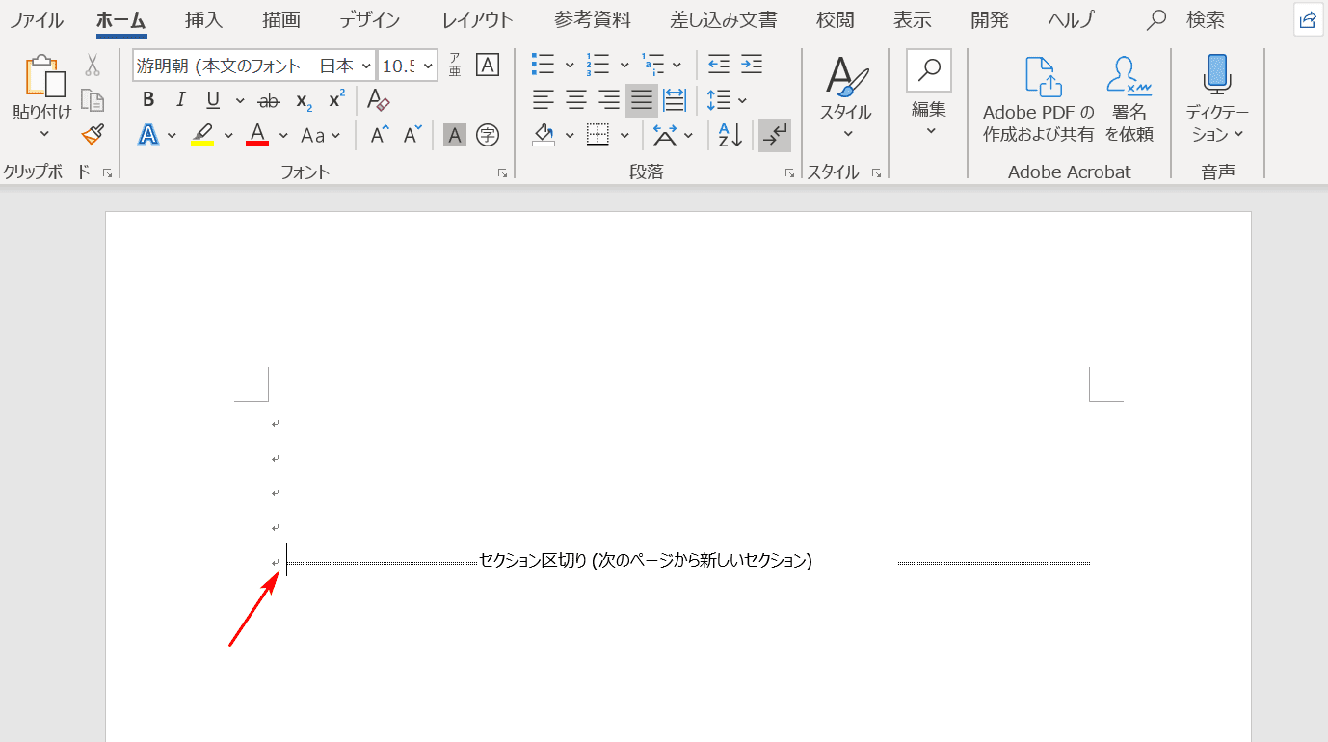Open the change case Aa menu
Image resolution: width=1328 pixels, height=742 pixels.
[321, 135]
